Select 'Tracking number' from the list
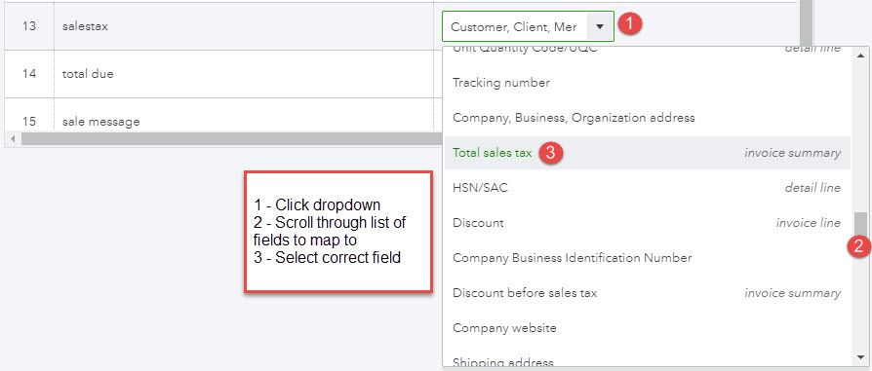The height and width of the screenshot is (371, 872). [x=648, y=83]
